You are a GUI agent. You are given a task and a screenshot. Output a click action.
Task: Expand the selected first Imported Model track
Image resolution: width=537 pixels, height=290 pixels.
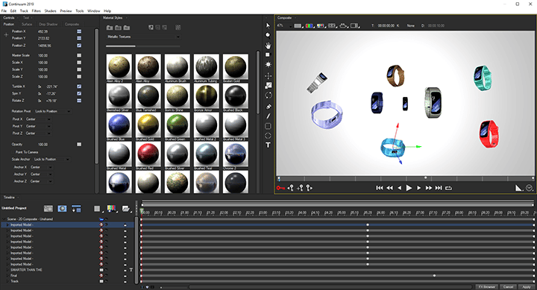tap(8, 225)
